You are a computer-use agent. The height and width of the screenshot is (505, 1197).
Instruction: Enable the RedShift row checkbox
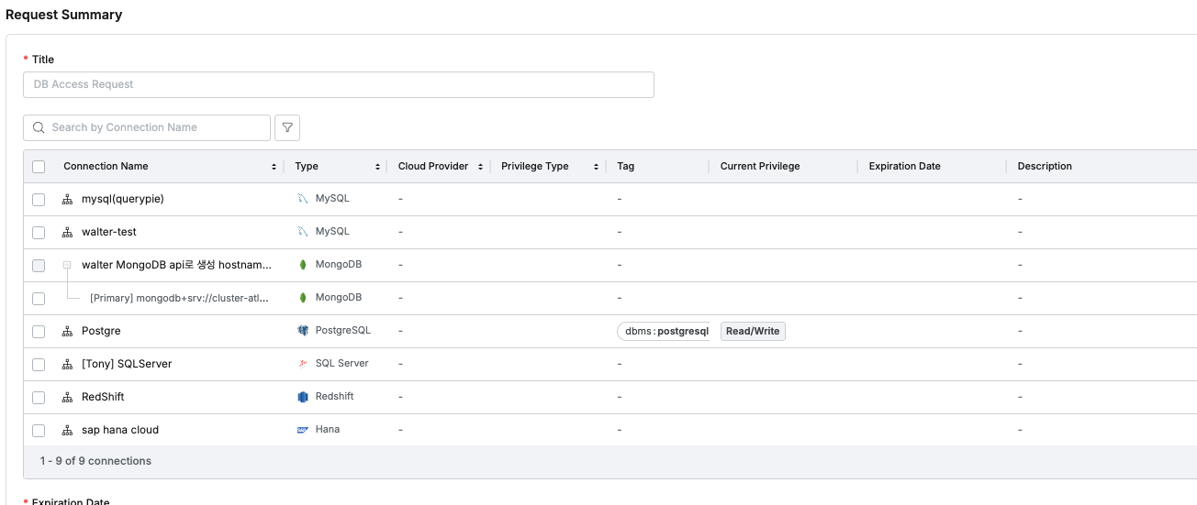tap(39, 397)
